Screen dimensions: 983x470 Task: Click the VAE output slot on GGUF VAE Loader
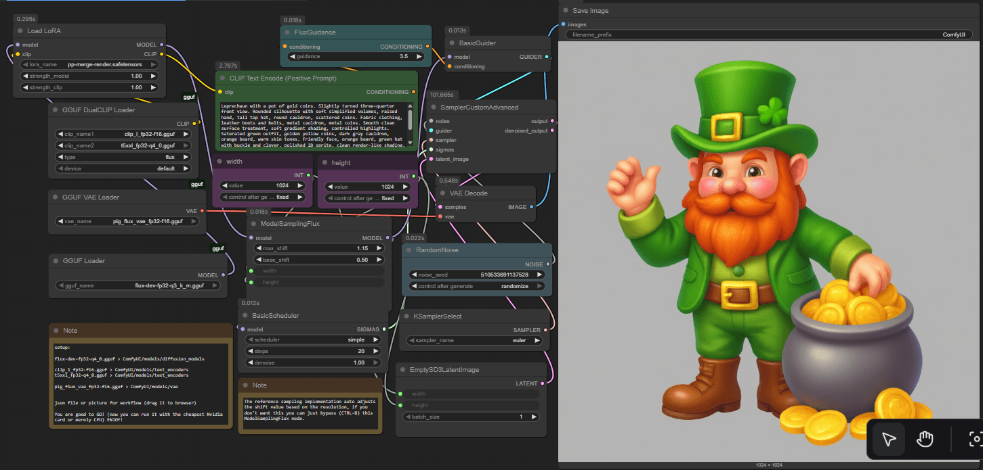(x=203, y=211)
